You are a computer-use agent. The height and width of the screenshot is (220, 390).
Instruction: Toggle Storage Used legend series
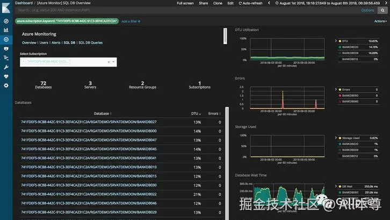click(x=351, y=138)
